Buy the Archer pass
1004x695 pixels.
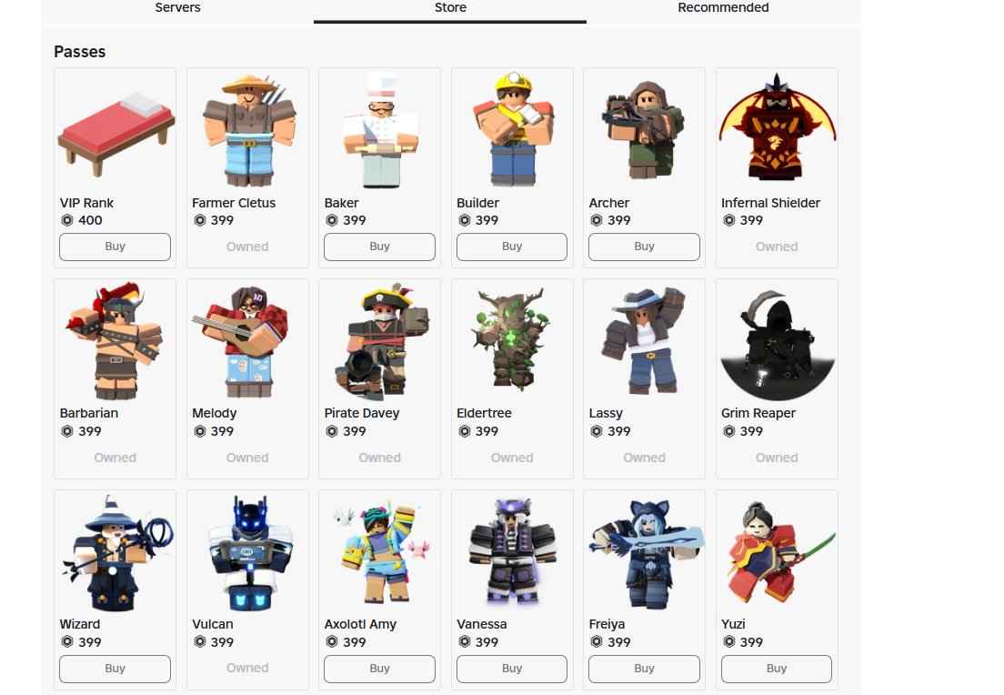point(644,247)
